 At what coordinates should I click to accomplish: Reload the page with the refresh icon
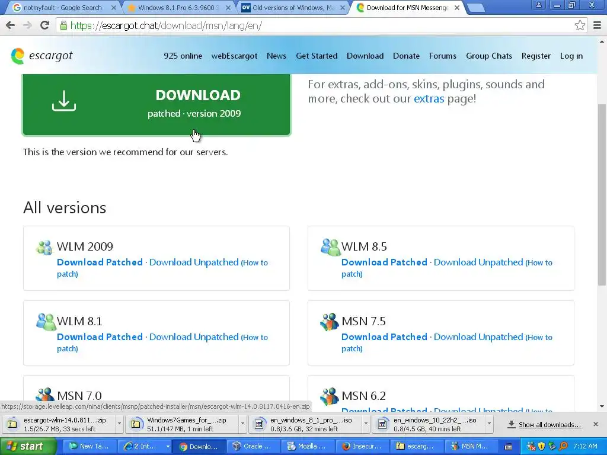pos(45,25)
